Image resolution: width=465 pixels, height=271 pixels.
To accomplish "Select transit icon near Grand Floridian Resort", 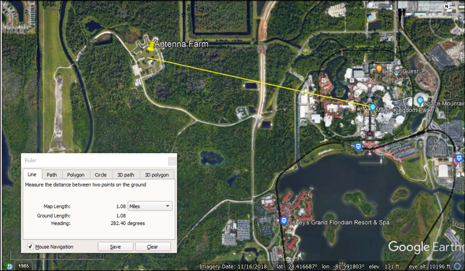I will coord(284,221).
